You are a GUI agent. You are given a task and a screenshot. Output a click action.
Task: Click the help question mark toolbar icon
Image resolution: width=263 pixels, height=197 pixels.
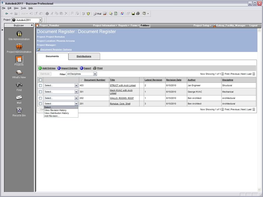(x=144, y=13)
